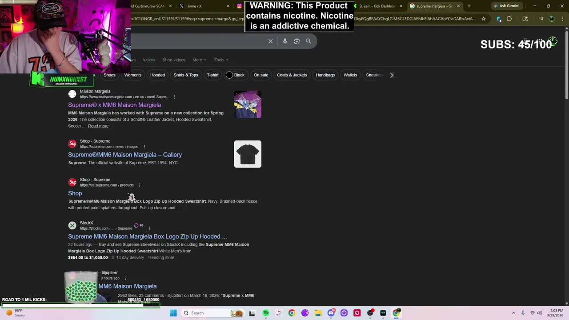Click the taskbar Search box
569x320 pixels.
pos(213,313)
